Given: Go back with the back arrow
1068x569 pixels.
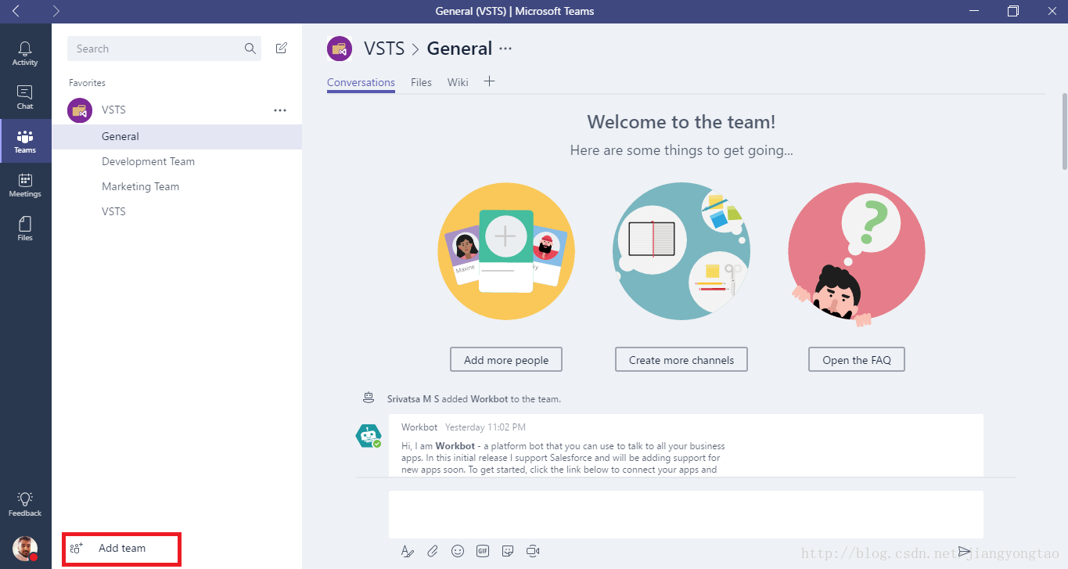Looking at the screenshot, I should (x=16, y=11).
